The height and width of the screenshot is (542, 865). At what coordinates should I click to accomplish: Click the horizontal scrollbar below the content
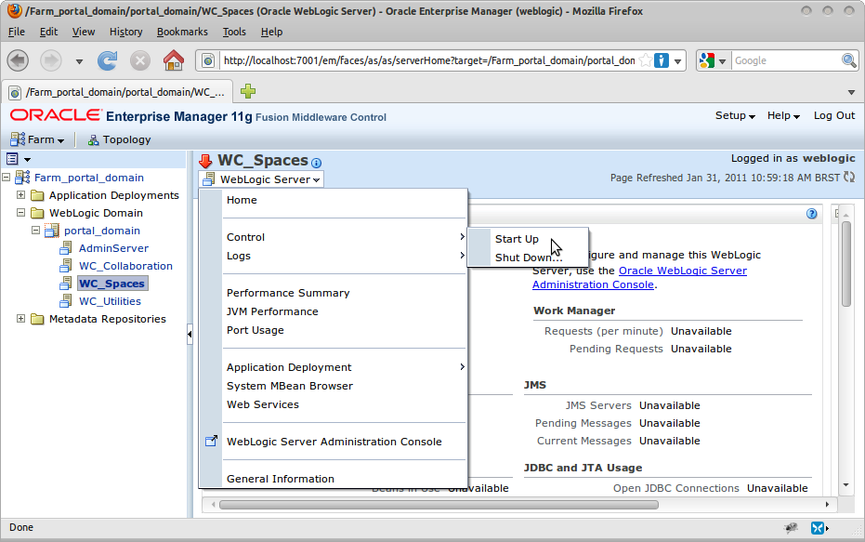(x=439, y=505)
